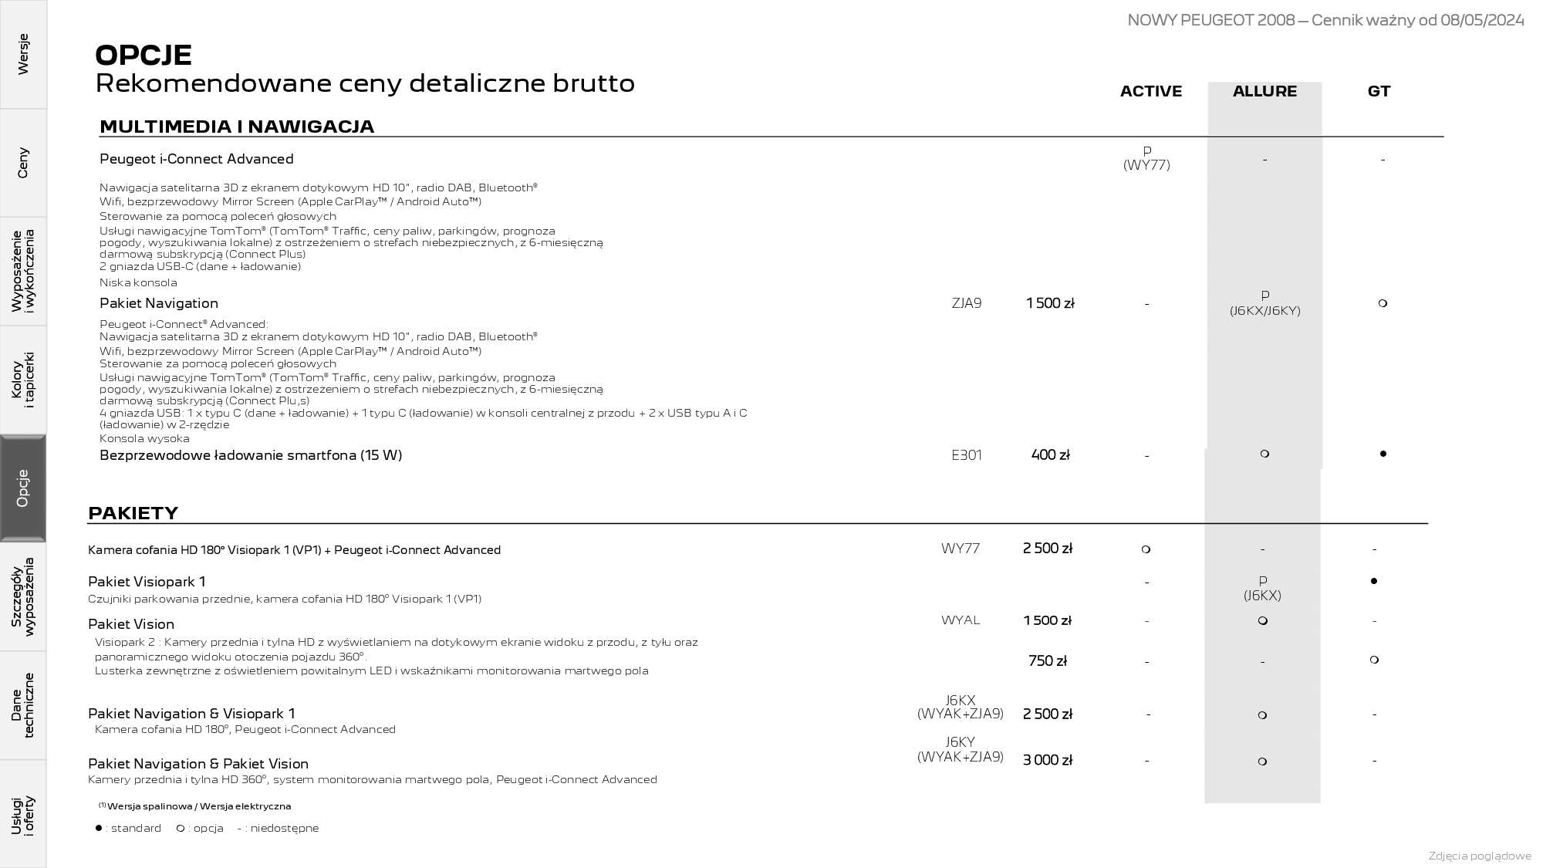Screen dimensions: 1543x868
Task: Click the ALLURE column header
Action: 1264,91
